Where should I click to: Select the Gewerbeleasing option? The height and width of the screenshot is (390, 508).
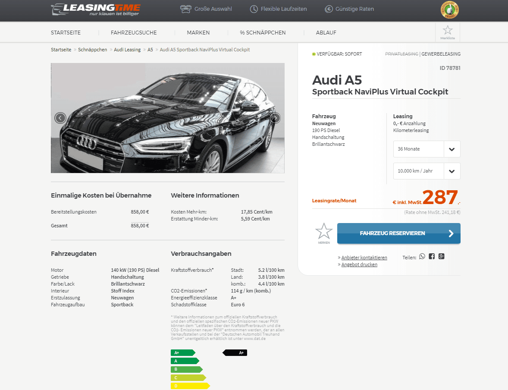(441, 54)
